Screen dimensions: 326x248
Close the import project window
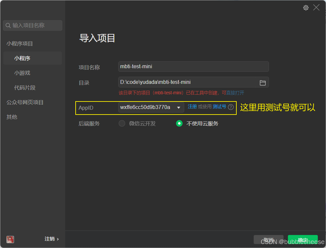(x=316, y=8)
